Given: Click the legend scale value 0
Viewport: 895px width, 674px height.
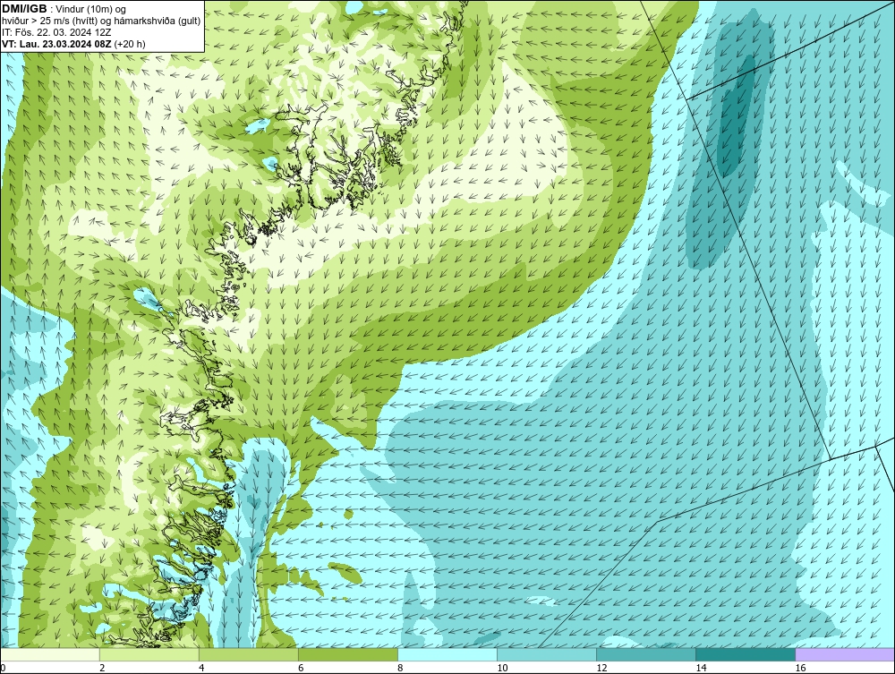Looking at the screenshot, I should pos(3,668).
